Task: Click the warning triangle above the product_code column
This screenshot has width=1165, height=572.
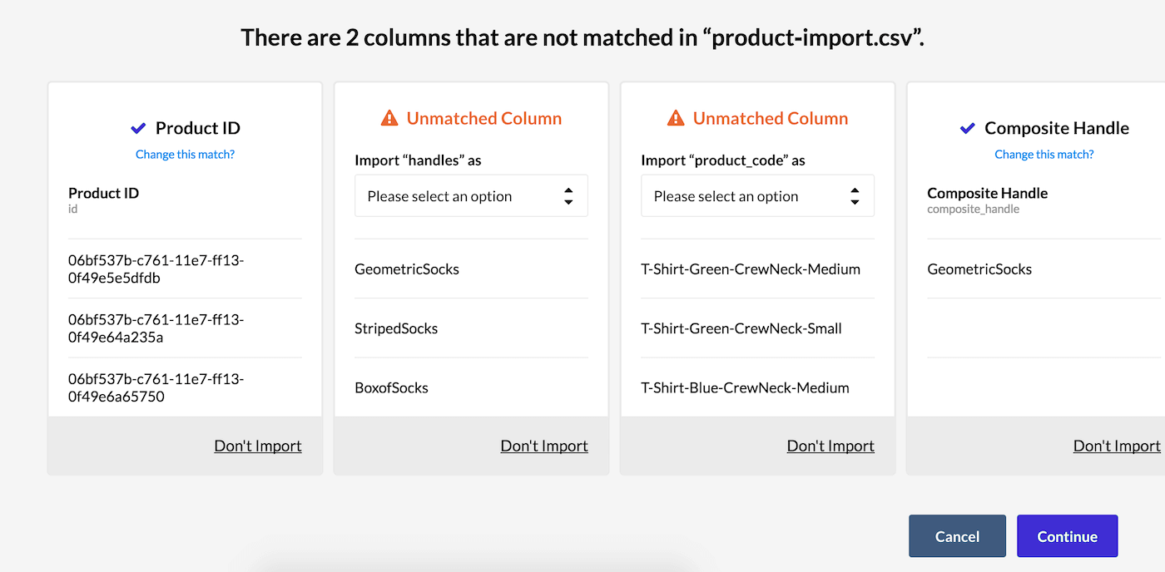Action: [674, 118]
